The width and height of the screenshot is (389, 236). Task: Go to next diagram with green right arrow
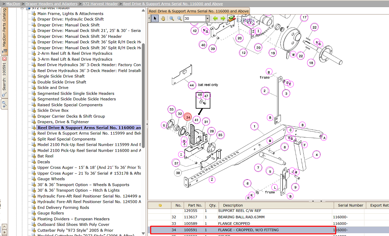223,18
